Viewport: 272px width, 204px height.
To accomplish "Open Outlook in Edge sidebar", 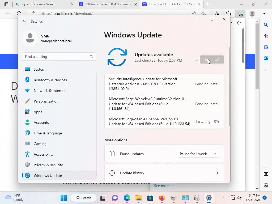I will [266, 58].
